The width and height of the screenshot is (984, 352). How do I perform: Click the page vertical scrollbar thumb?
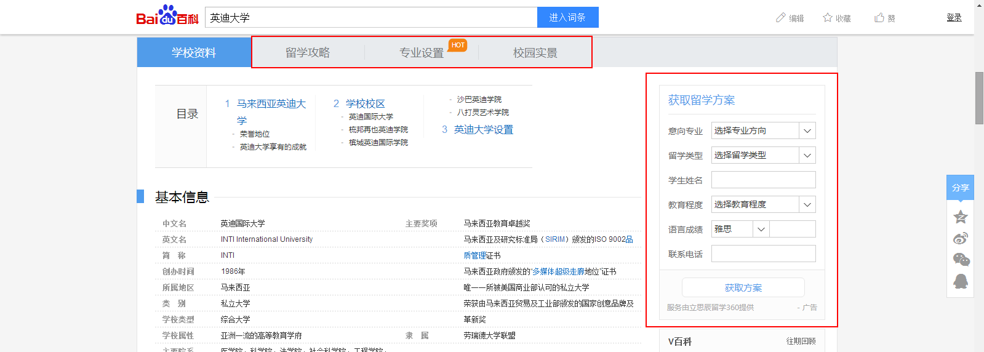coord(979,98)
